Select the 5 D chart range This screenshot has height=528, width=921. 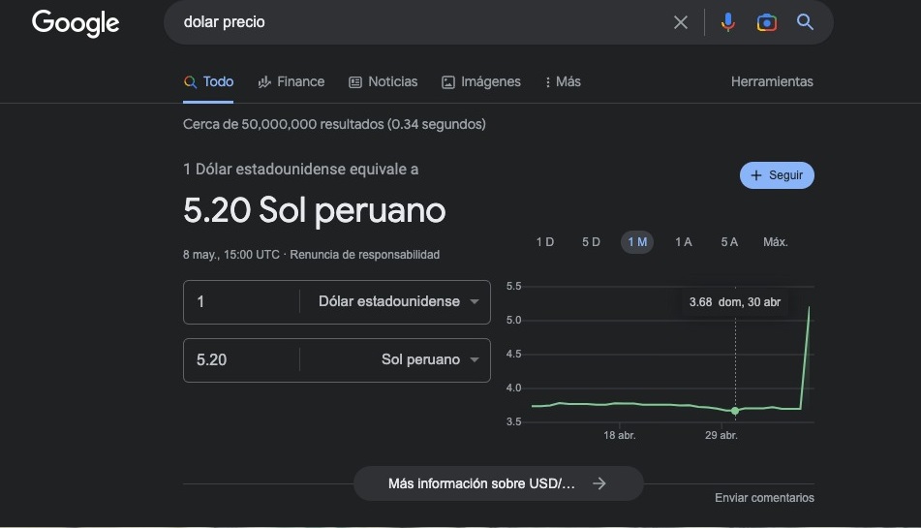click(591, 242)
